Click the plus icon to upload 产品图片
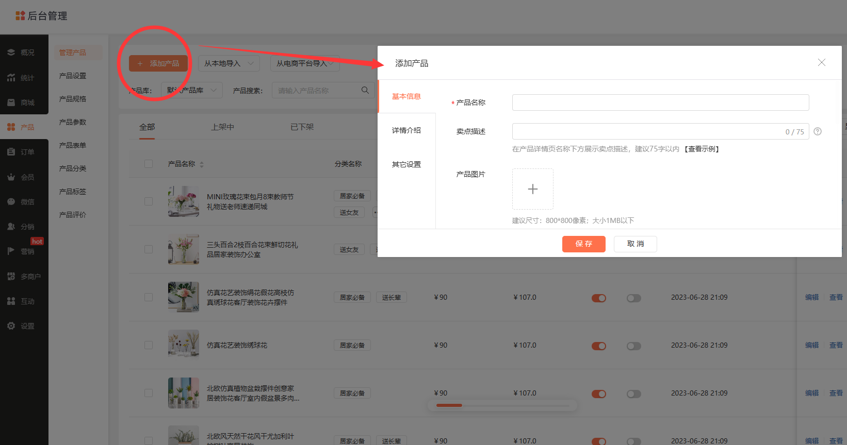The height and width of the screenshot is (445, 847). (533, 189)
